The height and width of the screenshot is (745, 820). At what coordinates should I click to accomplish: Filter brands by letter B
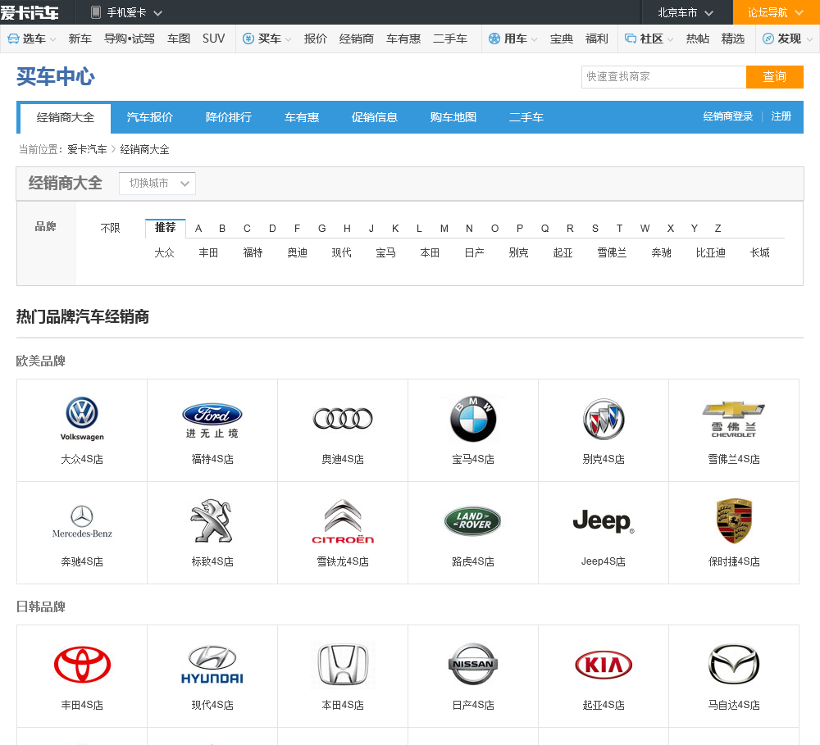click(222, 229)
